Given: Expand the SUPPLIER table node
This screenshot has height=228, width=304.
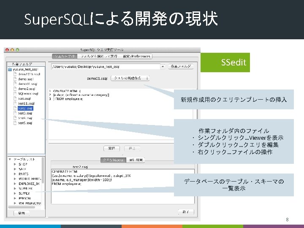Looking at the screenshot, I should (15, 188).
